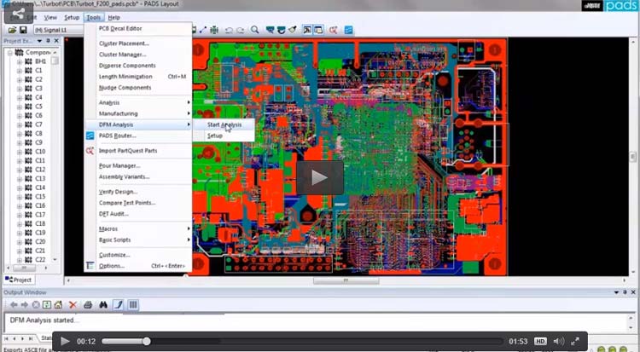Screen dimensions: 640x352
Task: Click the magnifying glass zoom icon
Action: (254, 30)
